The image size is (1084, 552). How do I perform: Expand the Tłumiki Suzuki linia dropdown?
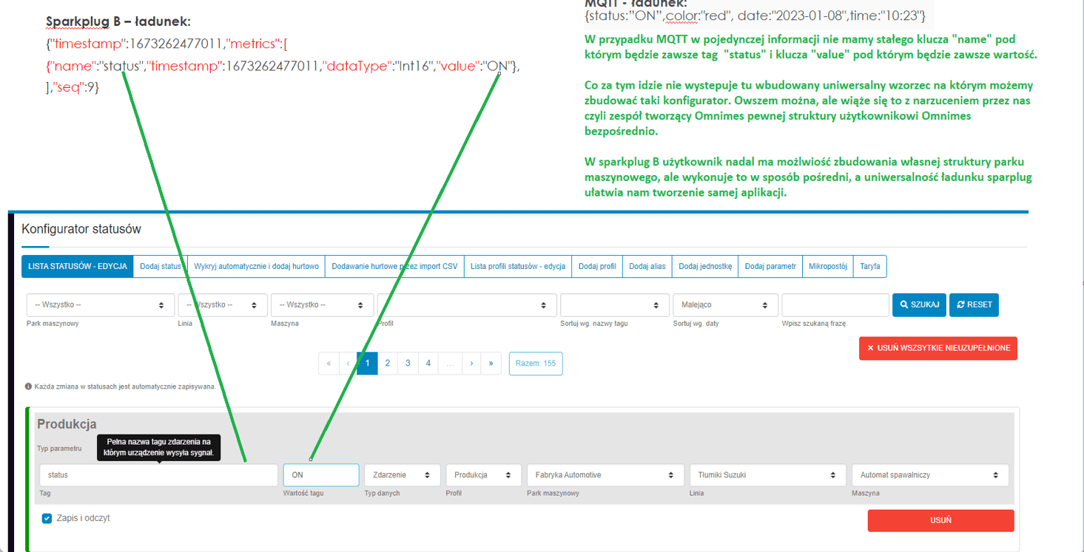pyautogui.click(x=767, y=475)
